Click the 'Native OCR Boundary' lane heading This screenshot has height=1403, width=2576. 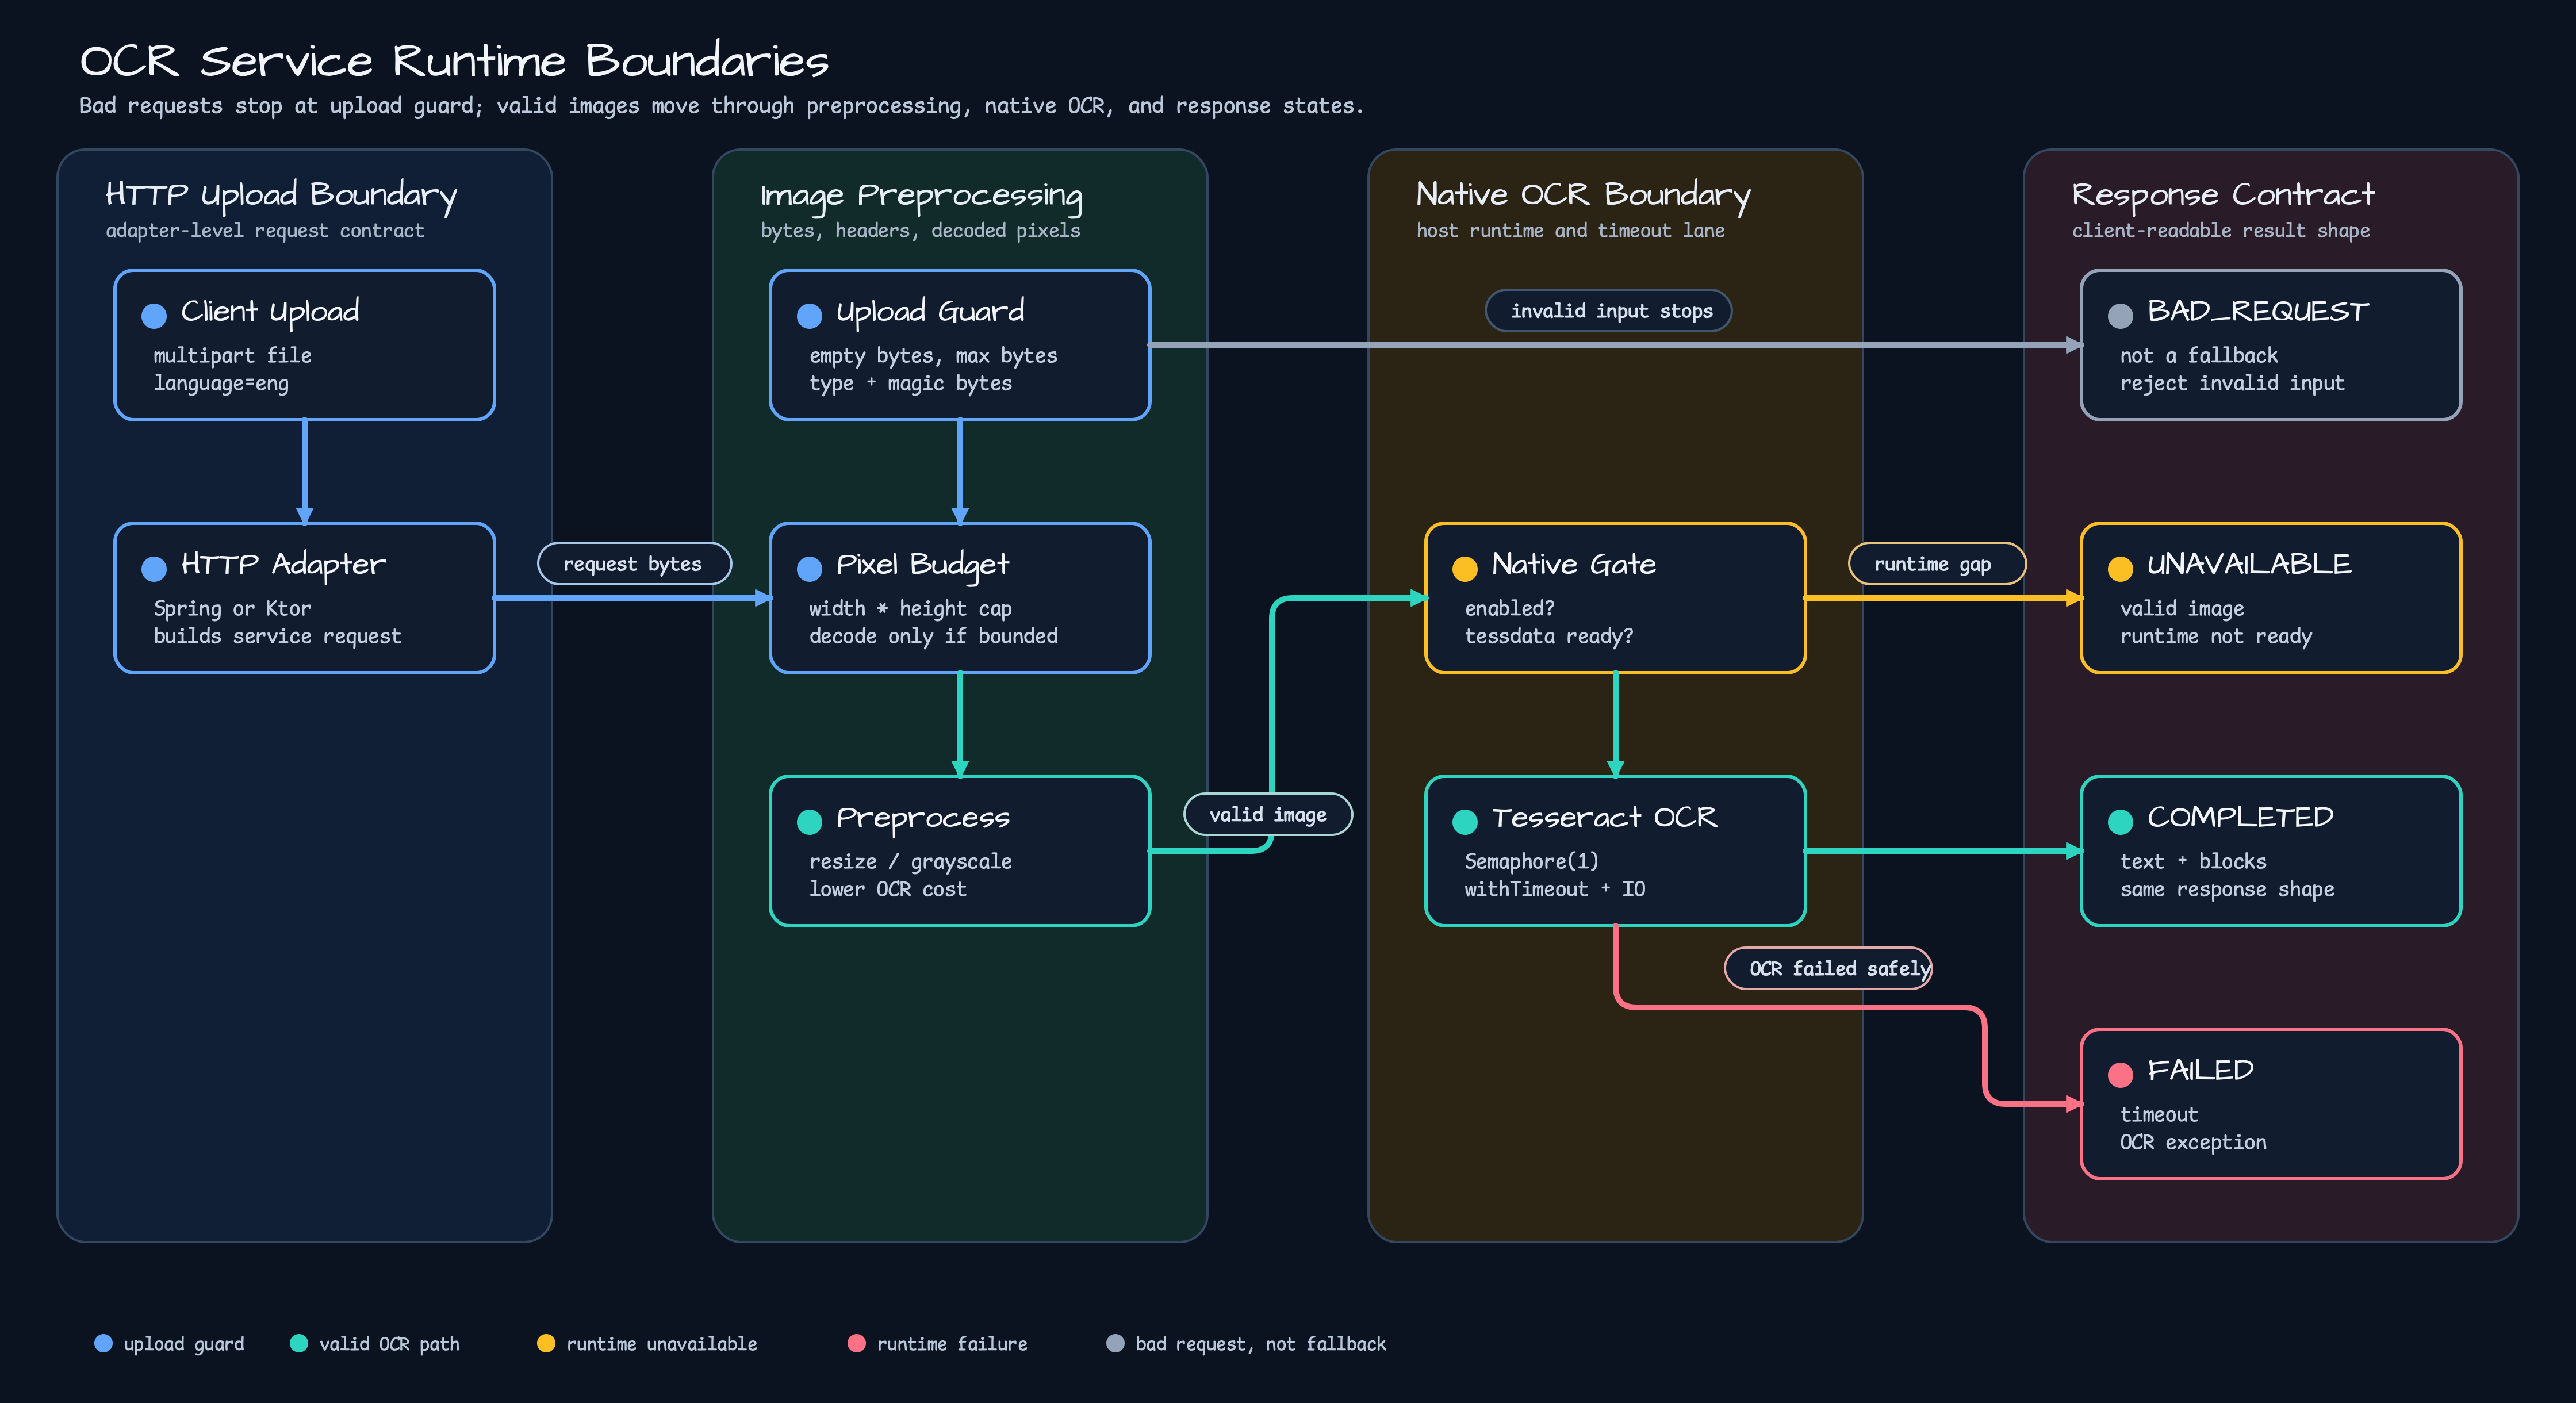click(1583, 195)
